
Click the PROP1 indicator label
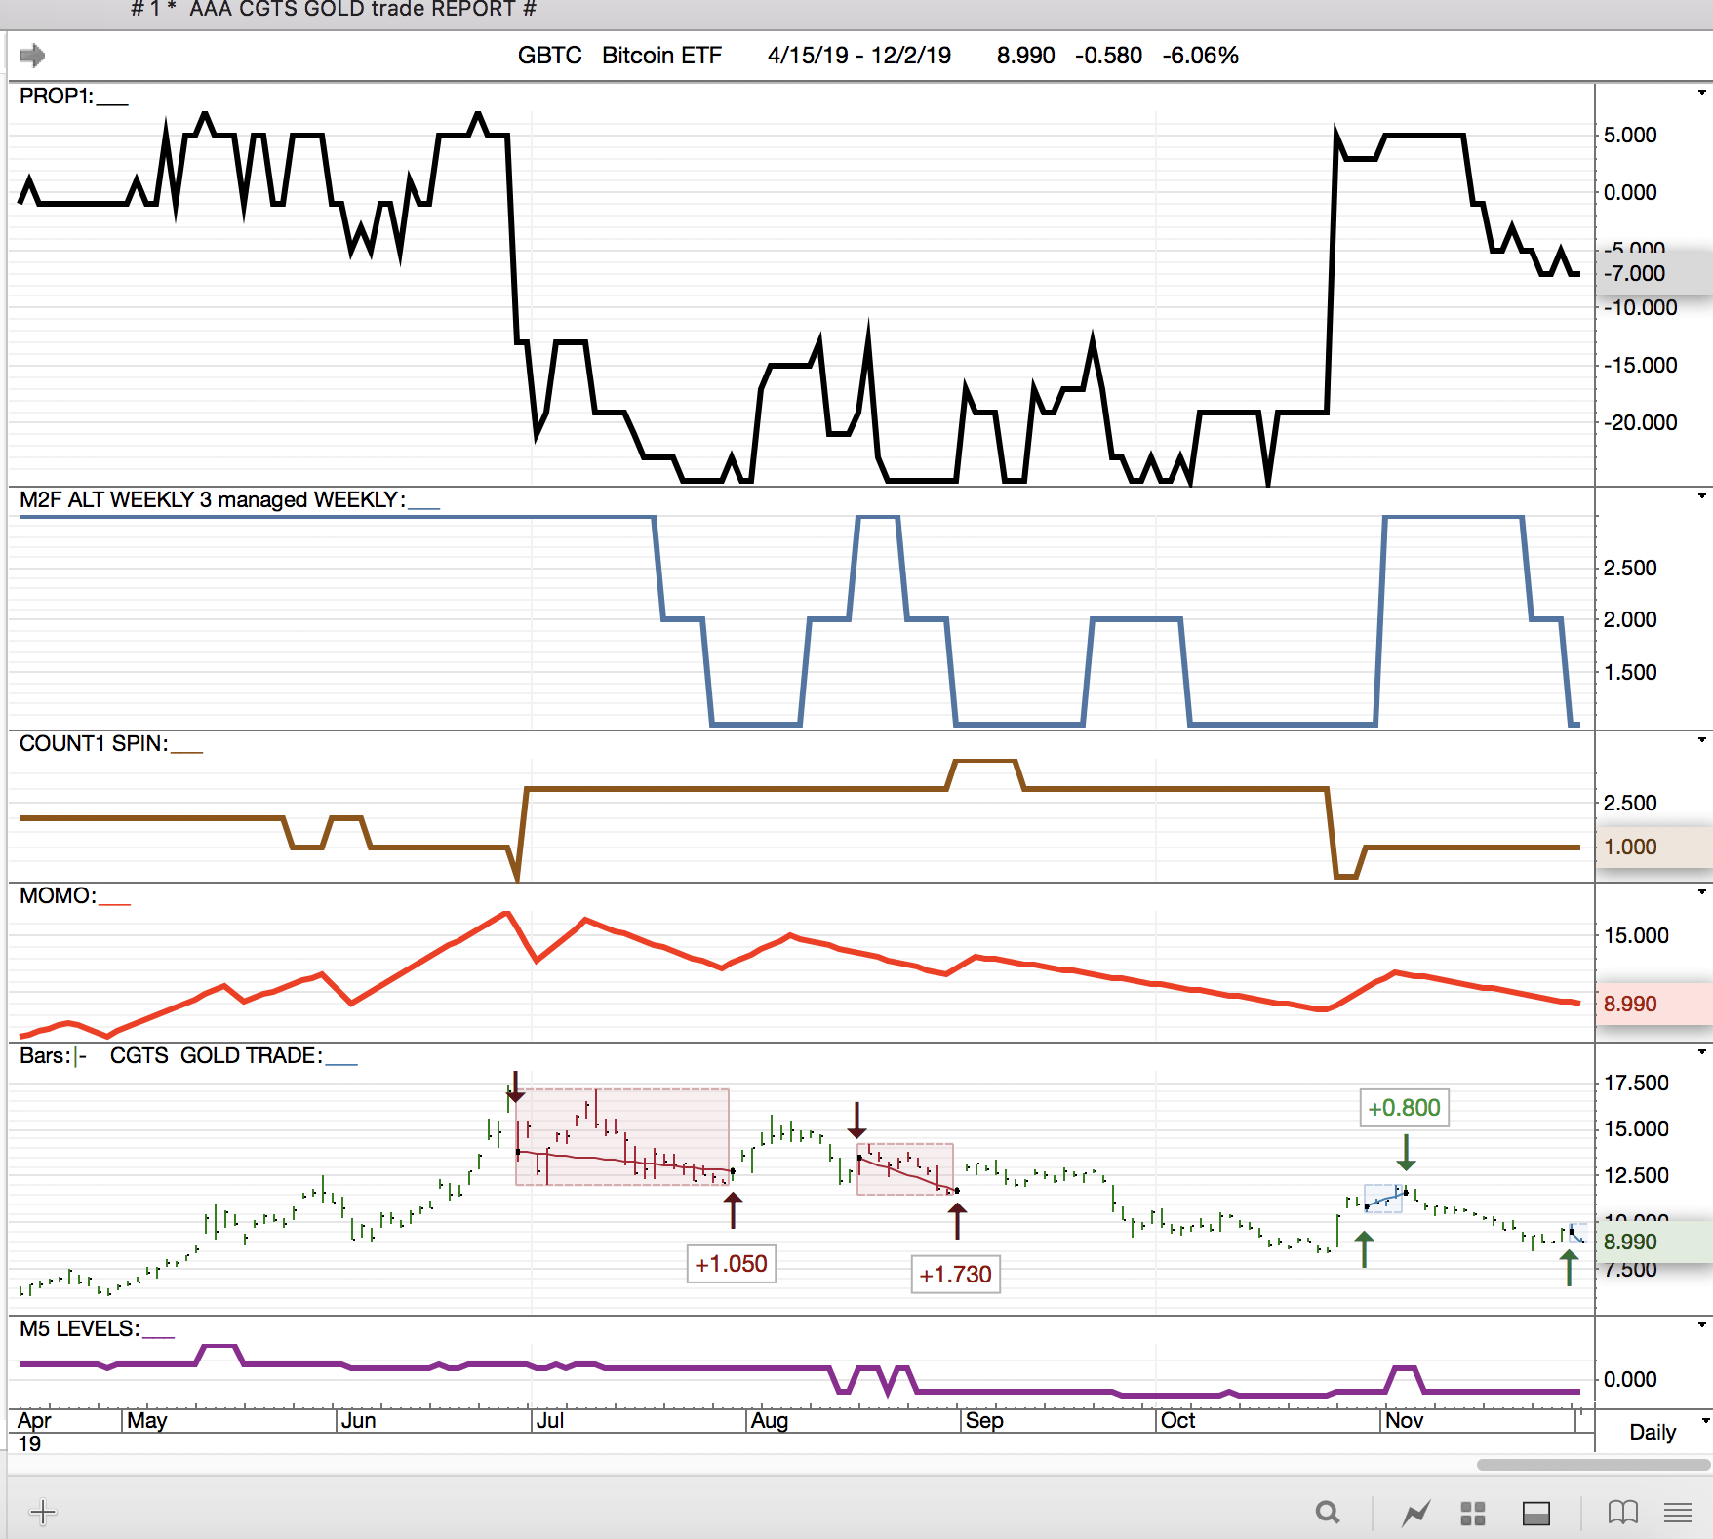[57, 96]
